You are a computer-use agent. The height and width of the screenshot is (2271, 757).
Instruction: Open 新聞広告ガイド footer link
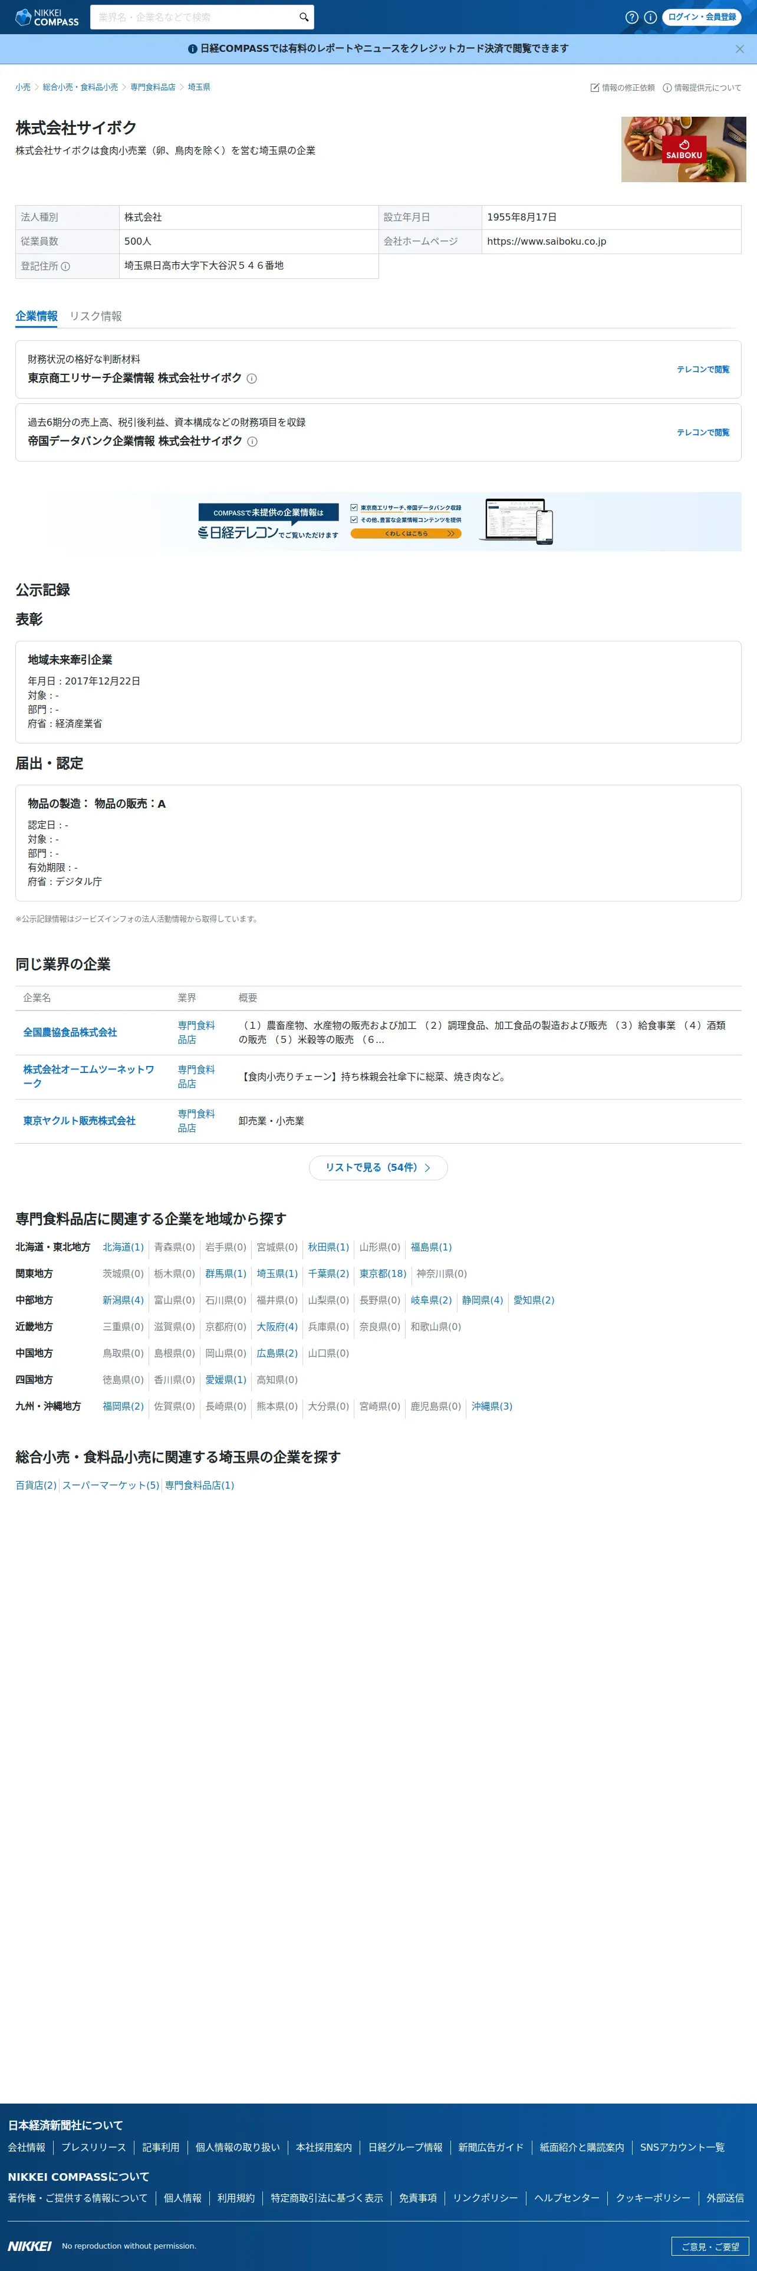[491, 2148]
